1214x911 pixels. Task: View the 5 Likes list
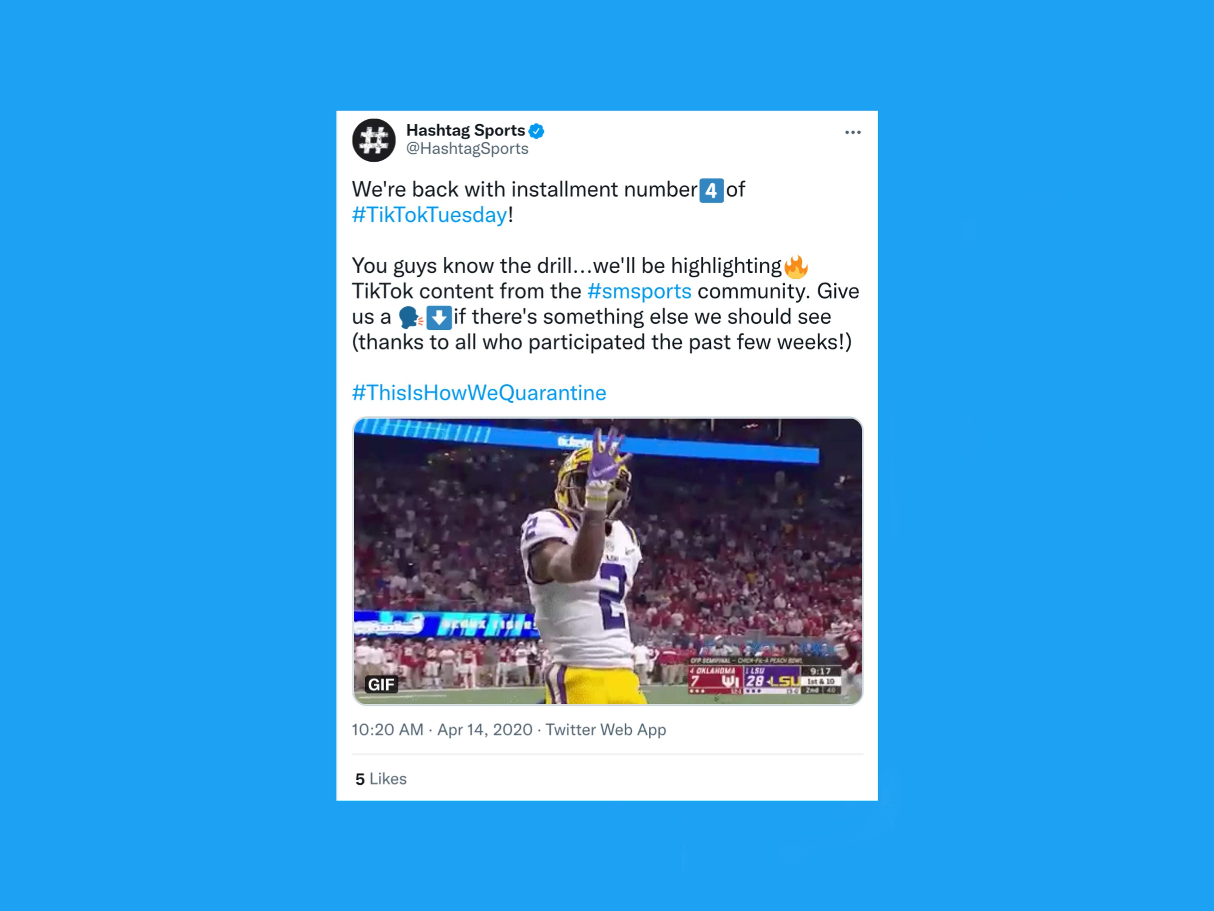[x=381, y=779]
